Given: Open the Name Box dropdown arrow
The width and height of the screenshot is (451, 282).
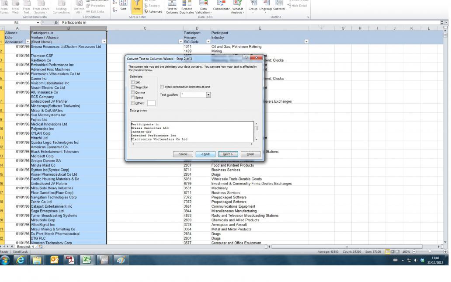Looking at the screenshot, I should click(x=38, y=22).
